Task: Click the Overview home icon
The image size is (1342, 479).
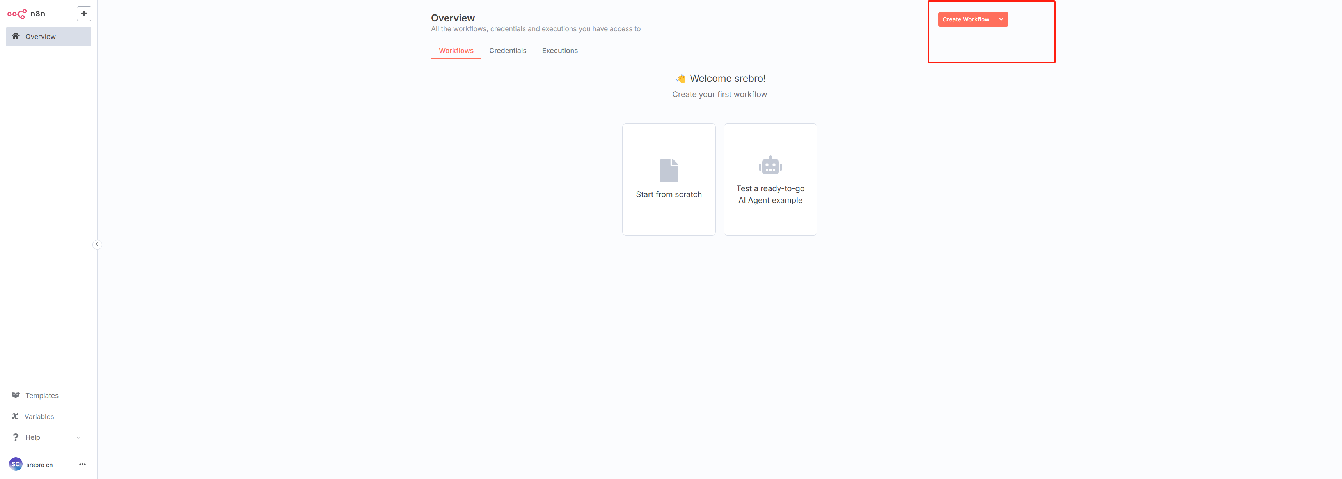Action: pos(16,36)
